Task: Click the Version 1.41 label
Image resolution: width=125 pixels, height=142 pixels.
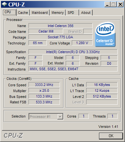Action: click(108, 127)
